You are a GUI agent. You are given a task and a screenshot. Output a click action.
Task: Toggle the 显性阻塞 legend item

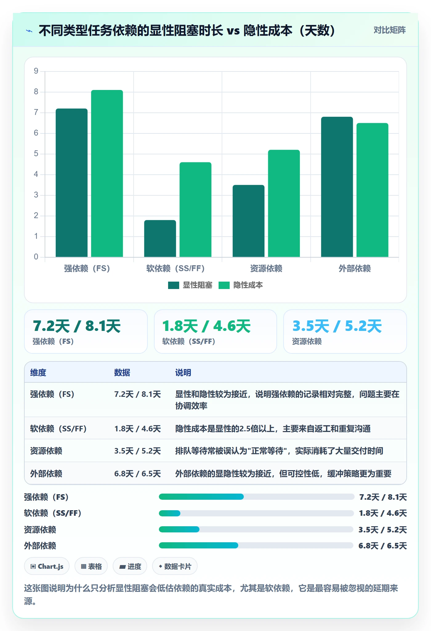[x=190, y=285]
